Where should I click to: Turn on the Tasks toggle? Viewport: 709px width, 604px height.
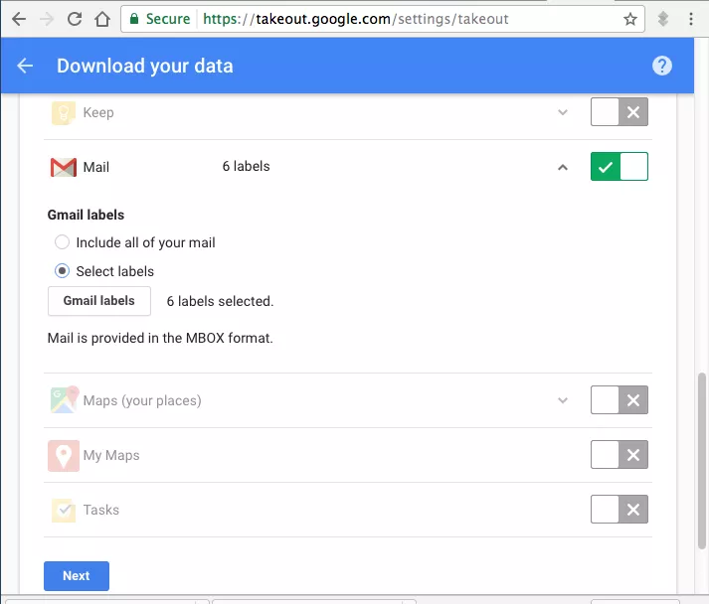pyautogui.click(x=619, y=510)
